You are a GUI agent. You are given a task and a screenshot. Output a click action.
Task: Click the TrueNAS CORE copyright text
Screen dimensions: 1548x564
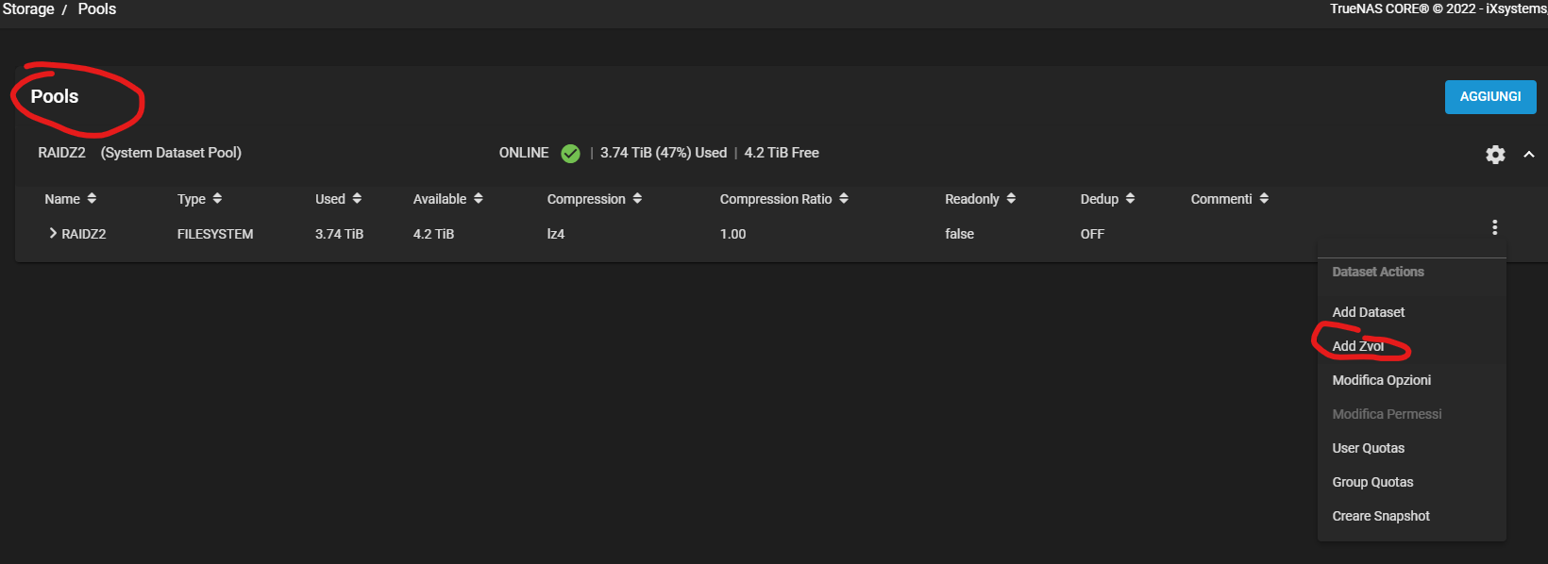click(x=1439, y=8)
